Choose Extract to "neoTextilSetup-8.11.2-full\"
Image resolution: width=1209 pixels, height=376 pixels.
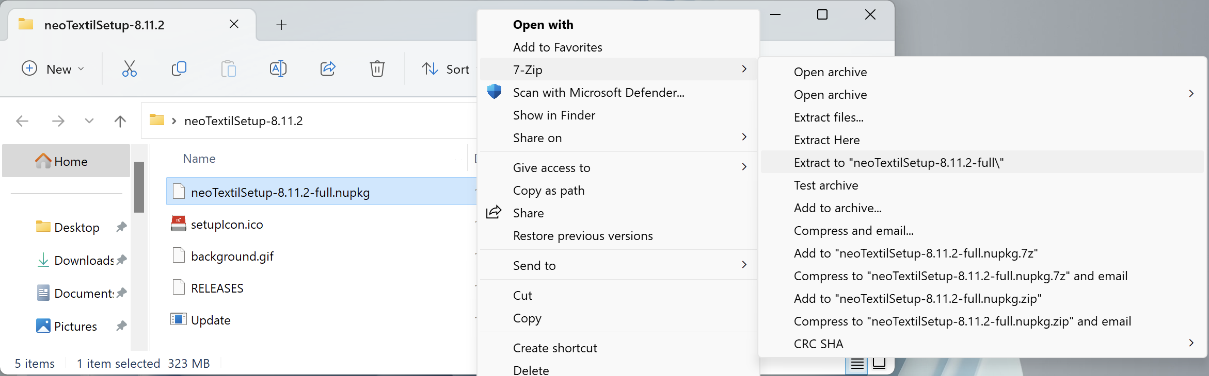click(982, 162)
